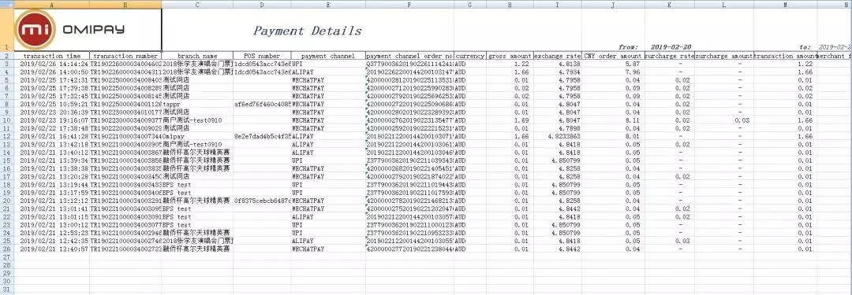Select the tappr branch name cell
Image resolution: width=852 pixels, height=295 pixels.
[197, 104]
